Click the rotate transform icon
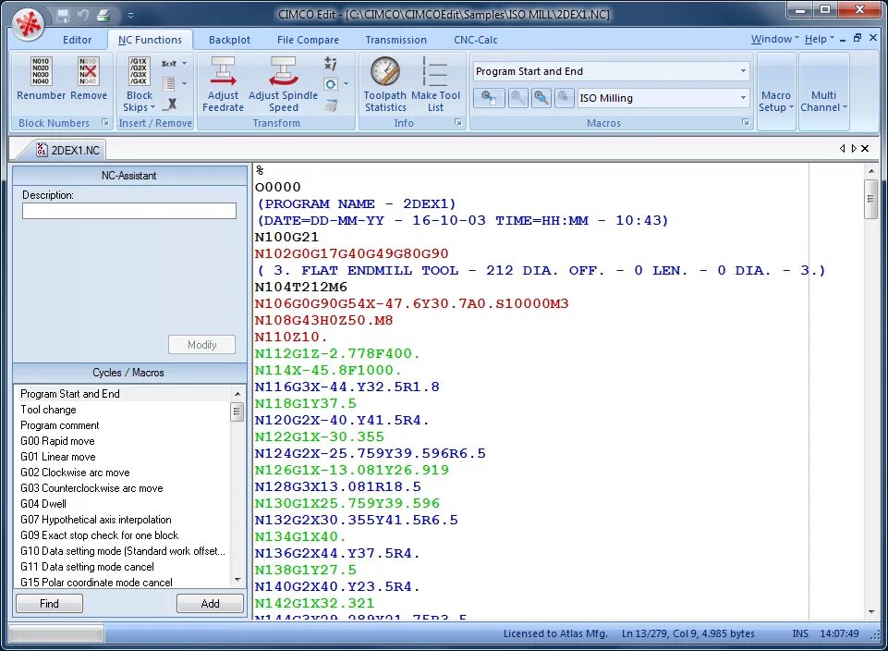The width and height of the screenshot is (888, 651). [x=331, y=84]
